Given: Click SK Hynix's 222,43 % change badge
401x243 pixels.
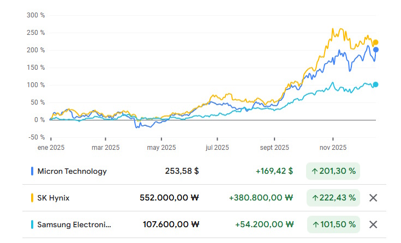Looking at the screenshot, I should tap(333, 198).
